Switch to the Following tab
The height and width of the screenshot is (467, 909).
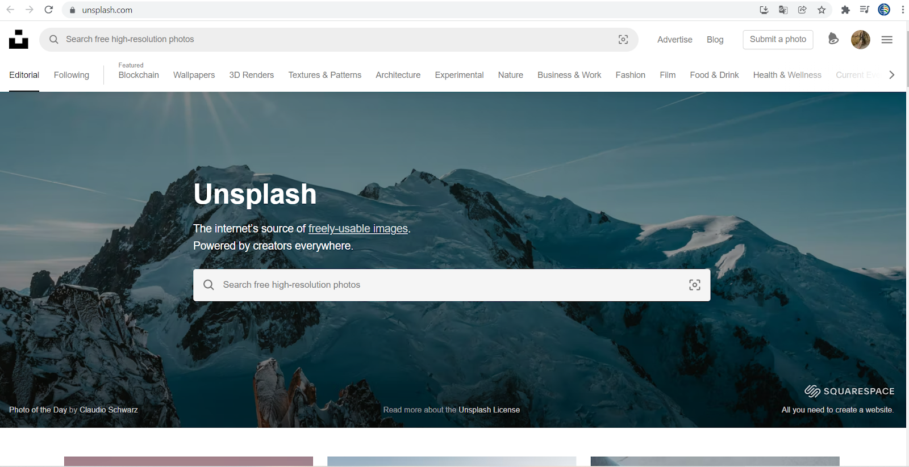point(72,75)
